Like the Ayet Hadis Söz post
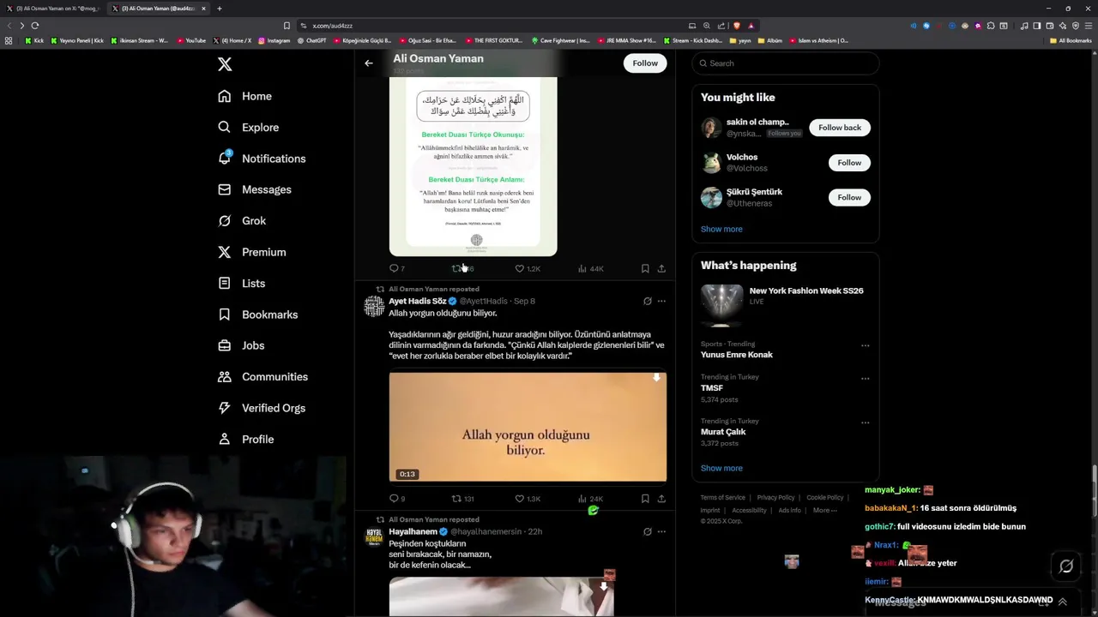Image resolution: width=1098 pixels, height=617 pixels. [x=527, y=499]
